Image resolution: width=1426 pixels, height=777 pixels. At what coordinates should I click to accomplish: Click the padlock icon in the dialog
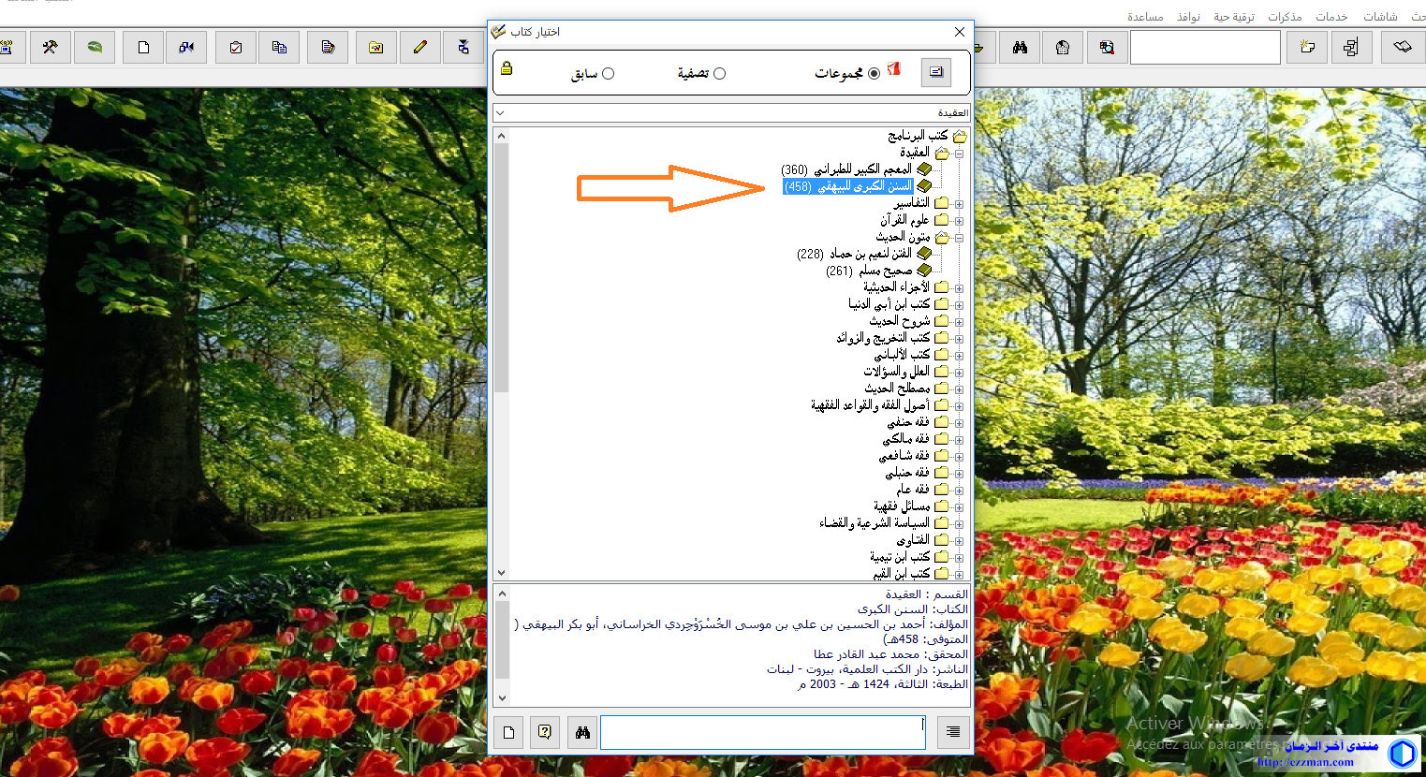(x=507, y=68)
